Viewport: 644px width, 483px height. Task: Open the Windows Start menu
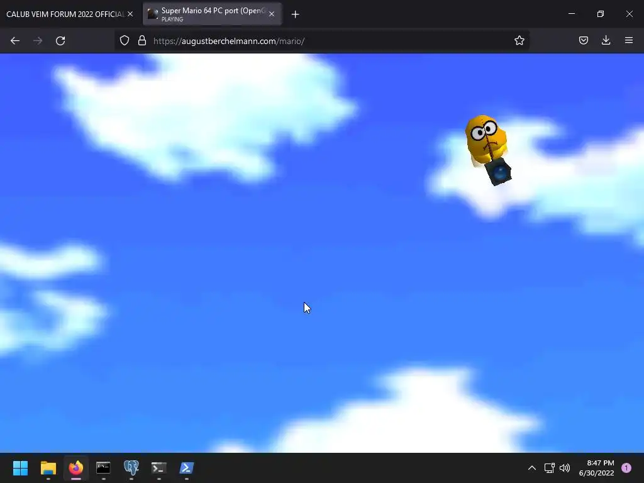pos(20,468)
